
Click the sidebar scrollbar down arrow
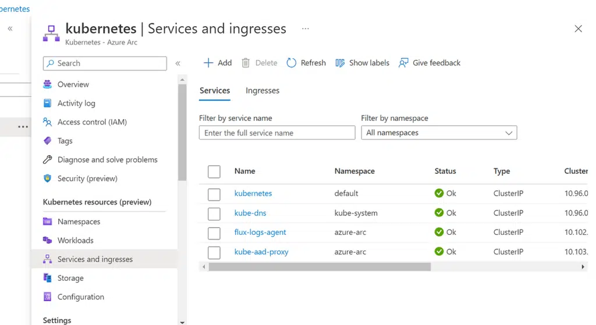tap(182, 322)
